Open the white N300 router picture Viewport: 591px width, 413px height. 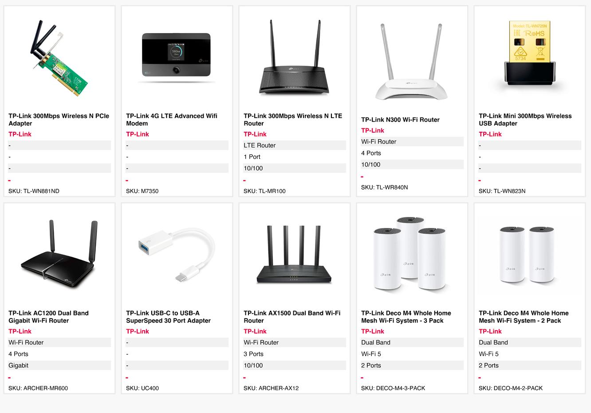[x=411, y=62]
